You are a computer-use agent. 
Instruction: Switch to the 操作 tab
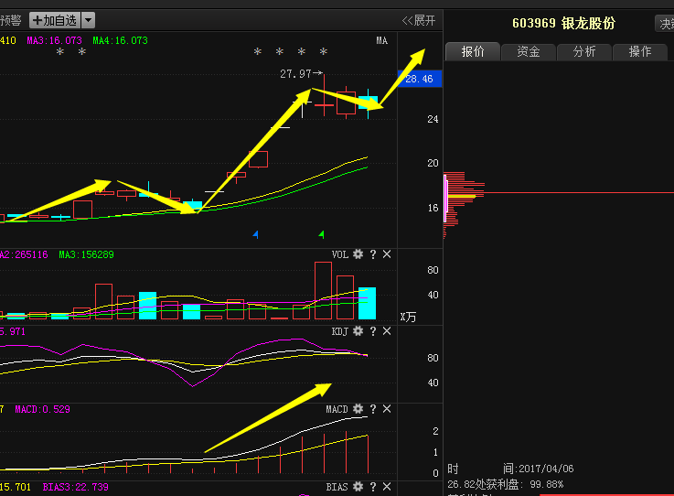(639, 51)
